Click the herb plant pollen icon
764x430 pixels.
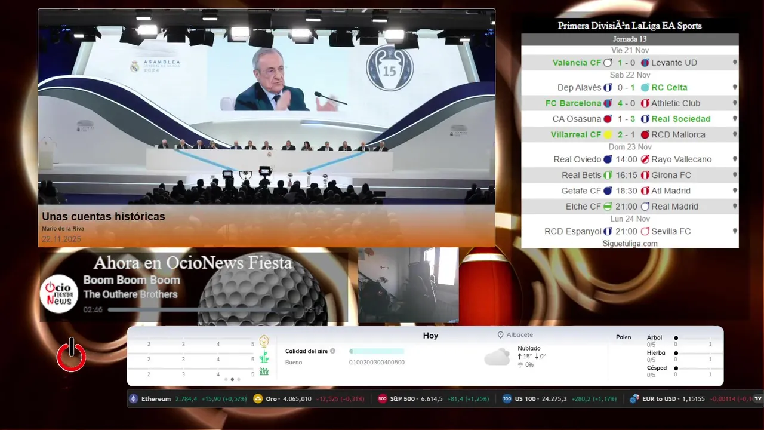coord(264,357)
